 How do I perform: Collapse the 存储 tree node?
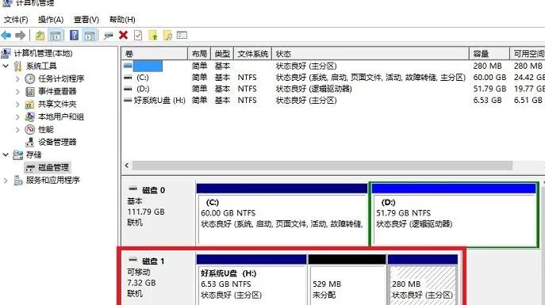pyautogui.click(x=6, y=154)
